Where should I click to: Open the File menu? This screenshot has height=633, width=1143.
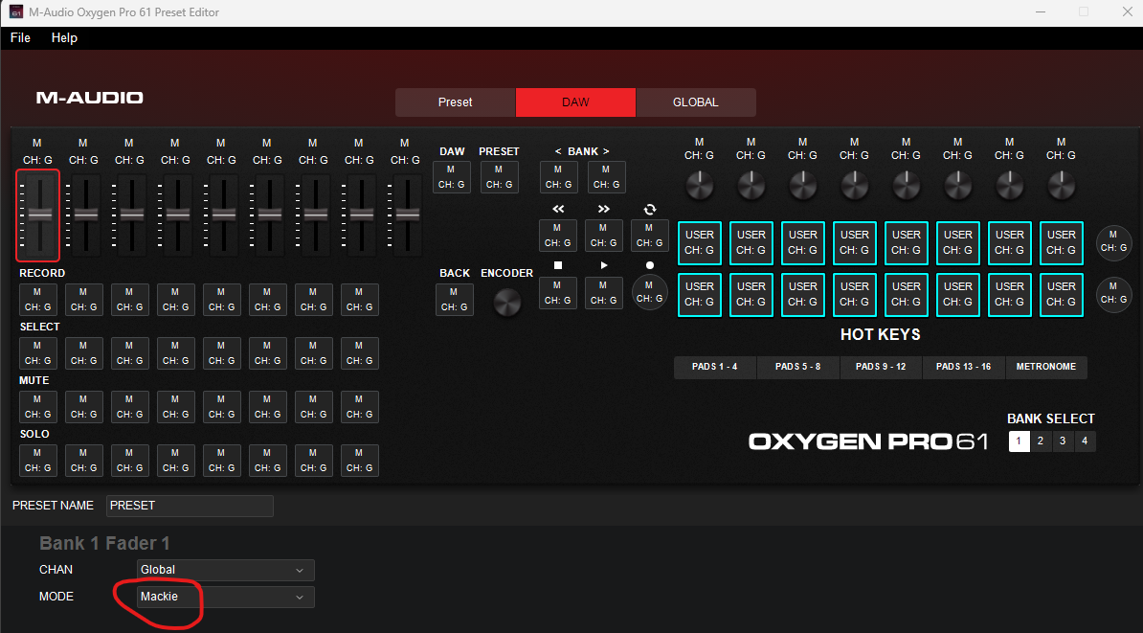20,38
